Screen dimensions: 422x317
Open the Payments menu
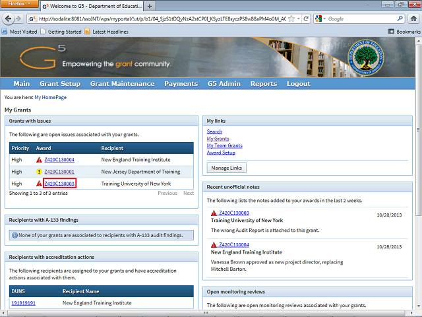(181, 84)
